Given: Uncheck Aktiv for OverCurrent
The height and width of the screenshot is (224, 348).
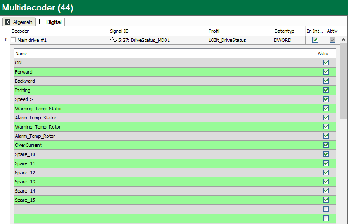Looking at the screenshot, I should pyautogui.click(x=326, y=145).
